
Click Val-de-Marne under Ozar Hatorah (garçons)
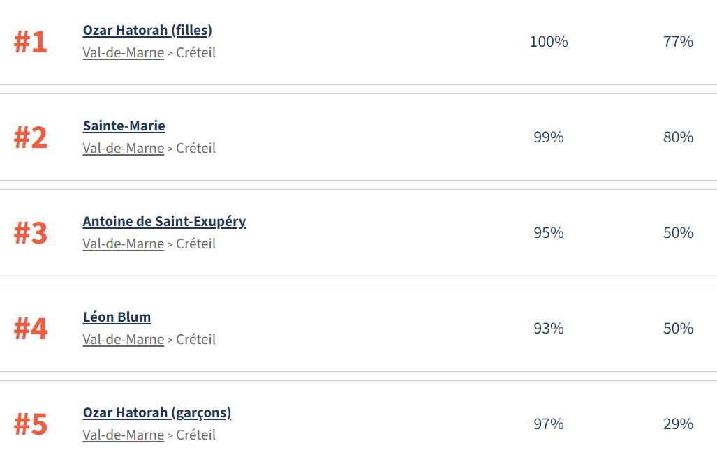[123, 435]
